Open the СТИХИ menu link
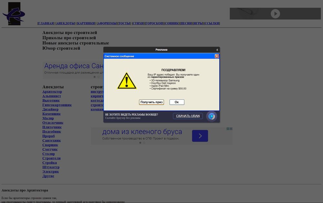The width and height of the screenshot is (323, 203). 138,23
